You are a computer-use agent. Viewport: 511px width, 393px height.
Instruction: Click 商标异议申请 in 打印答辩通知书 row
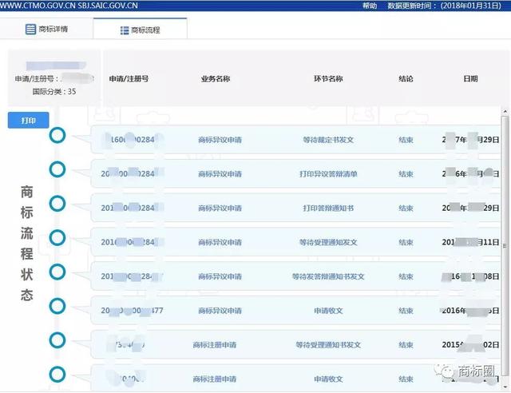[x=220, y=208]
